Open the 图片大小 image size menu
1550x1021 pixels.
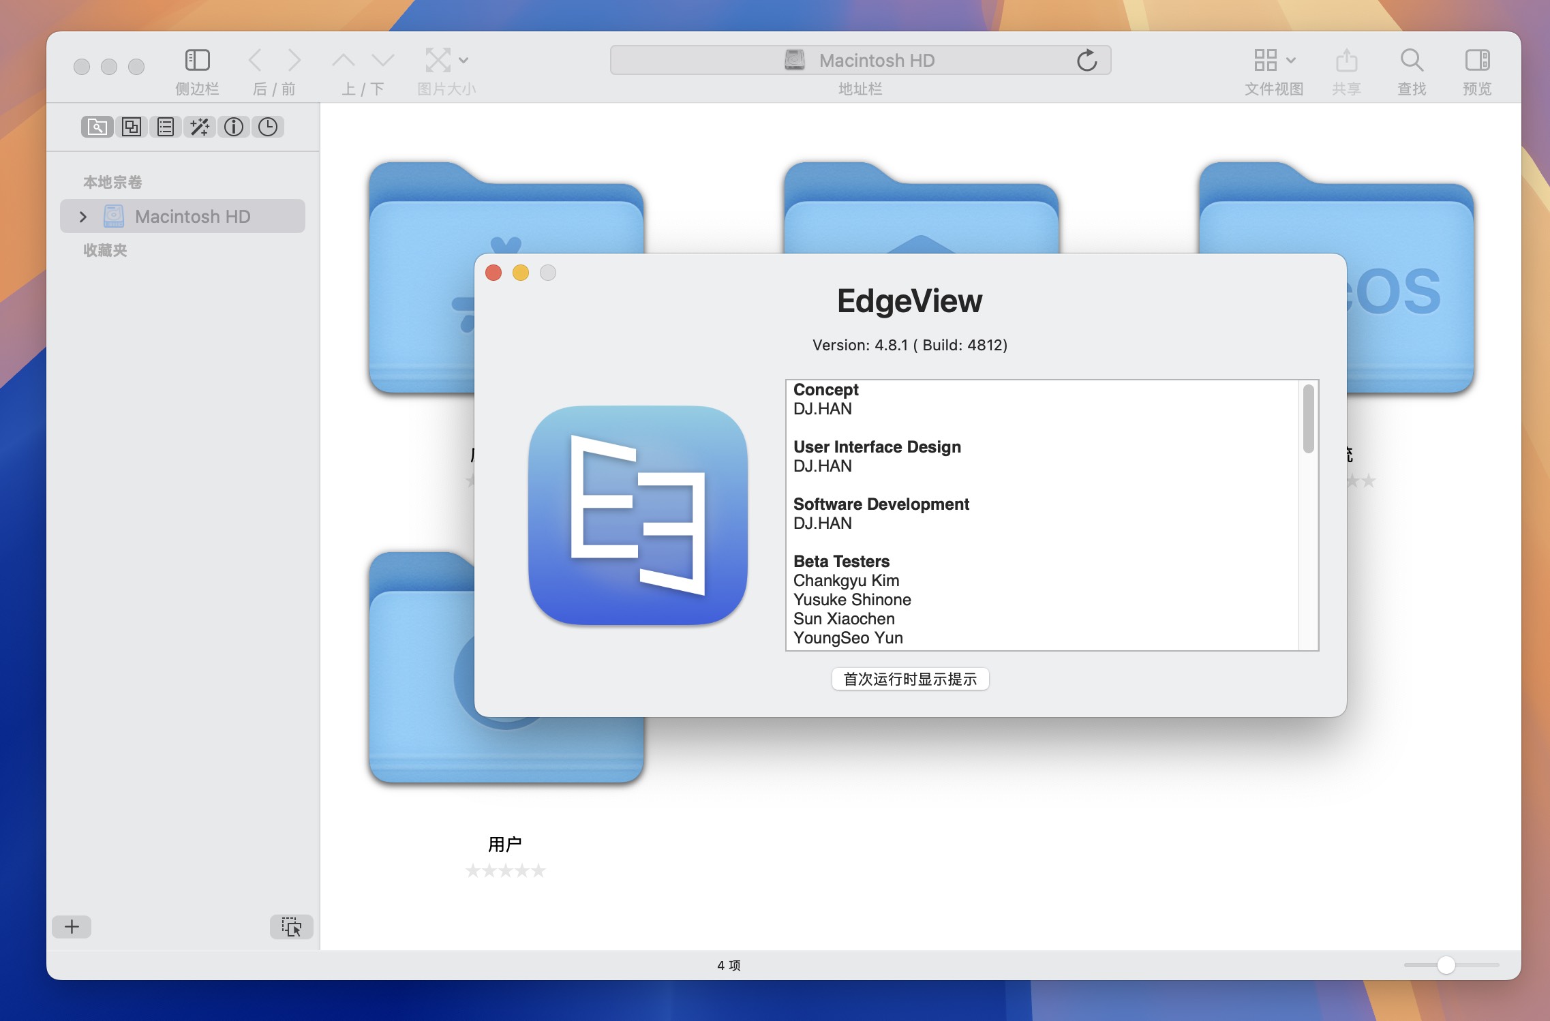click(446, 60)
